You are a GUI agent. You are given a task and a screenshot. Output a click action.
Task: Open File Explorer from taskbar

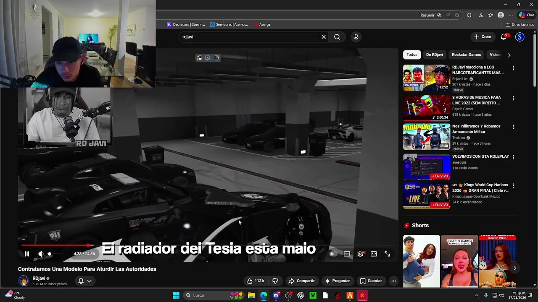(251, 295)
